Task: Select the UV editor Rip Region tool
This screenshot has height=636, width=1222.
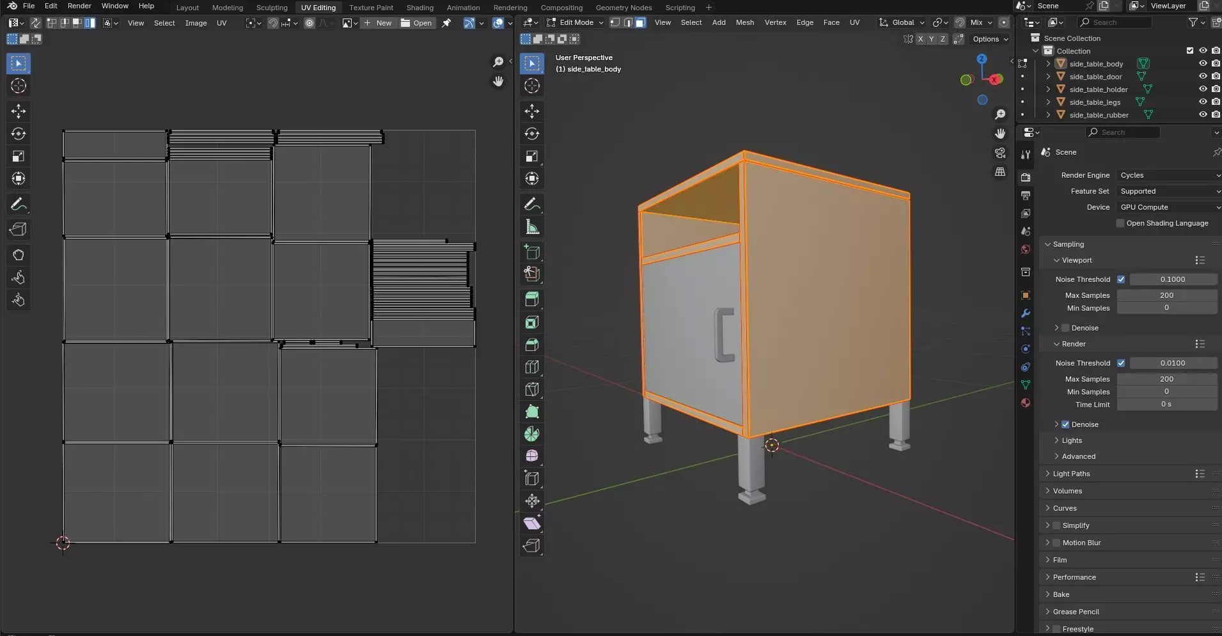Action: [19, 229]
